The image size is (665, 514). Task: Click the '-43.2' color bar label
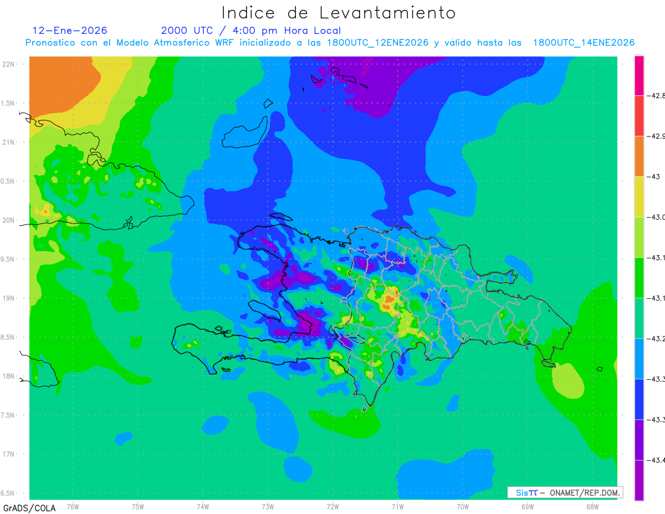pos(656,339)
